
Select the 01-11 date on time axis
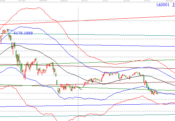[147, 1]
